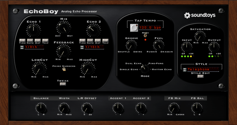This screenshot has height=125, width=237.
Task: Open the Echo 1 1/8th value stepper
Action: pos(22,47)
